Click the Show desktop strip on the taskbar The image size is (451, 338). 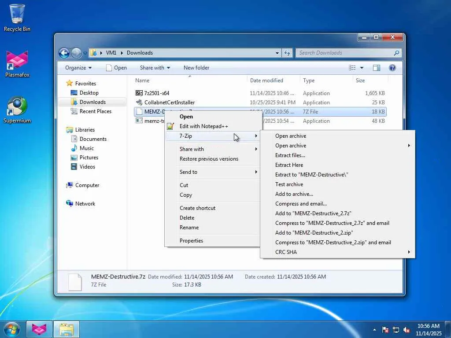tap(448, 330)
